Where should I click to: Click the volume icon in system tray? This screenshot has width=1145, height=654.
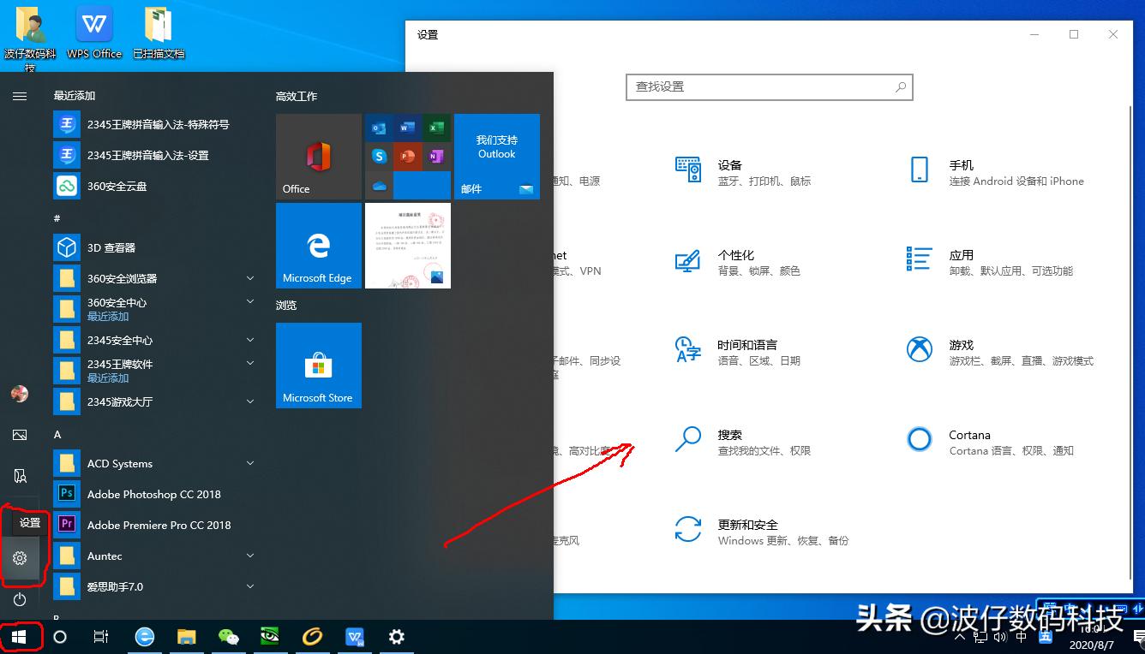tap(1000, 637)
